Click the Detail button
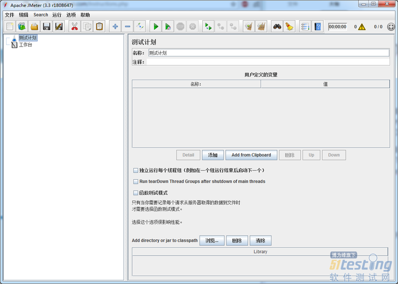The height and width of the screenshot is (284, 398). coord(188,155)
